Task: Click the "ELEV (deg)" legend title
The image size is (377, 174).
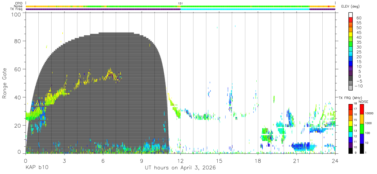Action: point(350,6)
